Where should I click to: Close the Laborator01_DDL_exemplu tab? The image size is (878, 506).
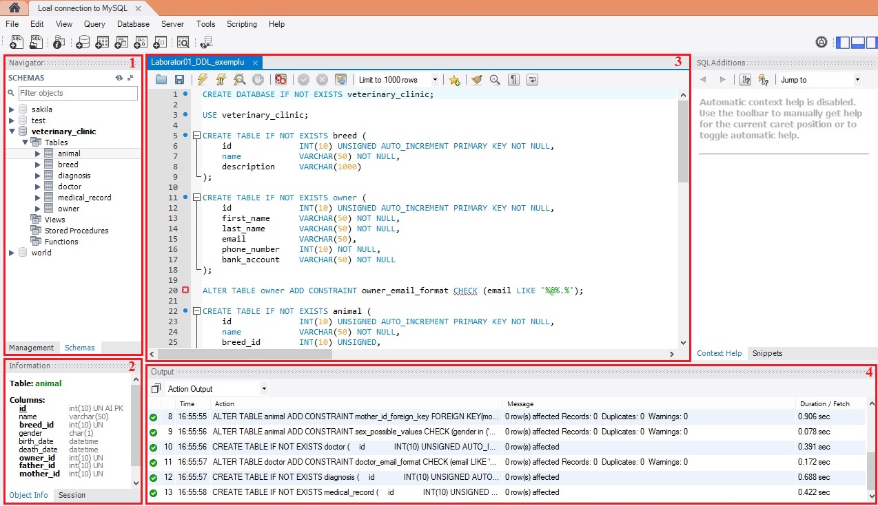[255, 63]
